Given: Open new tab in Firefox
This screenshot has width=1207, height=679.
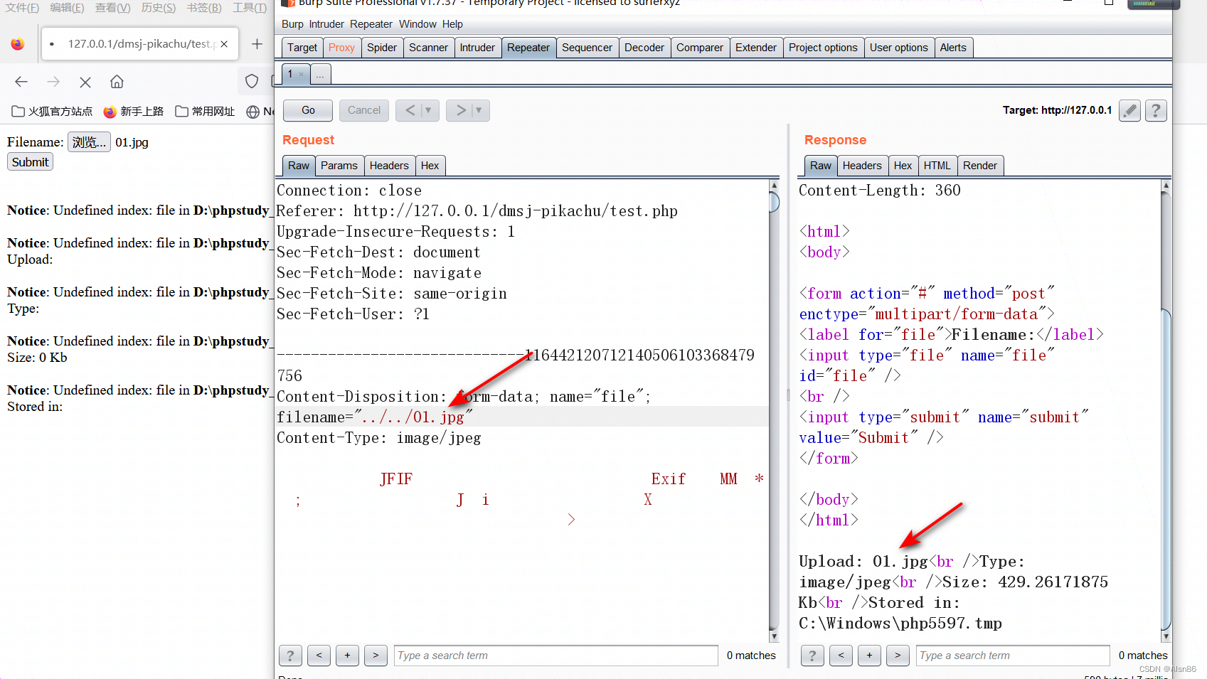Looking at the screenshot, I should [x=257, y=44].
